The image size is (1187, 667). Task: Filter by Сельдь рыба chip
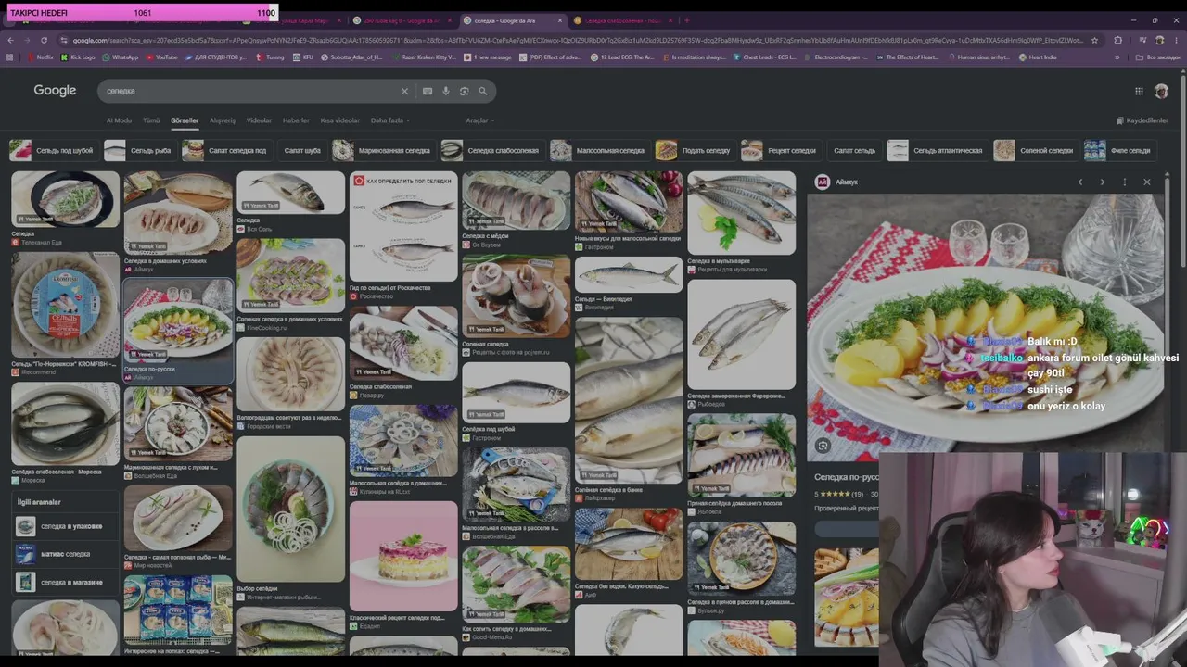coord(140,150)
